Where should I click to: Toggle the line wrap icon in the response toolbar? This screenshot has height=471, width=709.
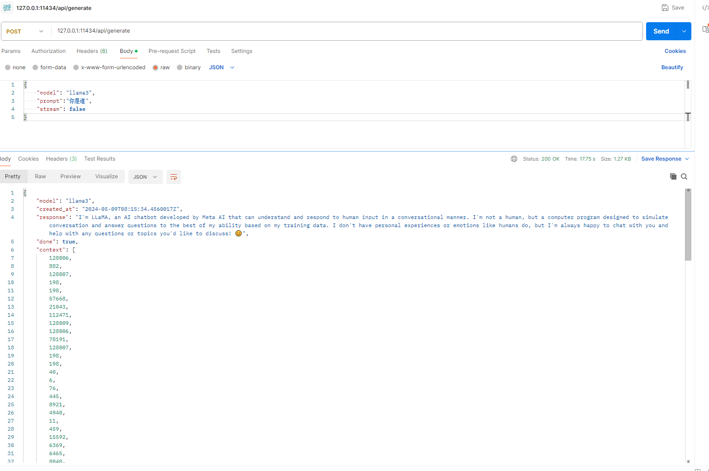tap(174, 177)
